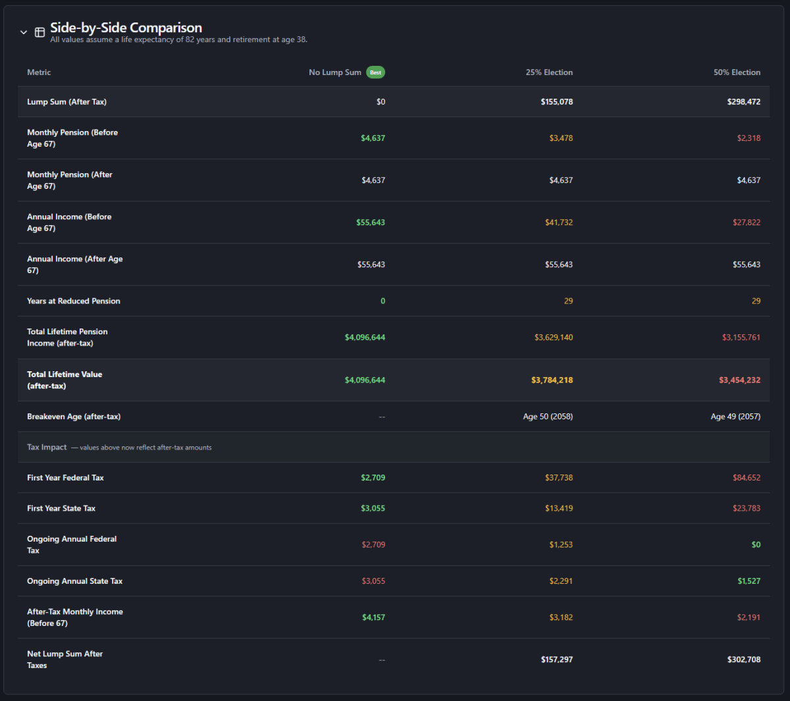Select the $1,527 ongoing state tax value
The image size is (790, 701).
pyautogui.click(x=749, y=581)
